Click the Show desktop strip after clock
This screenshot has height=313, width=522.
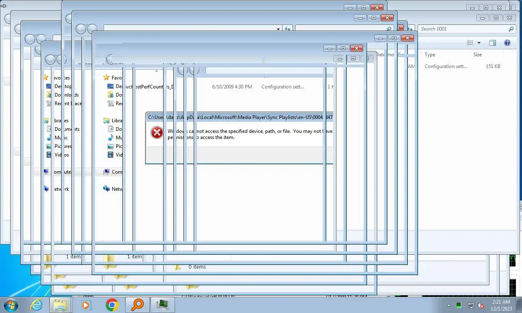[519, 305]
